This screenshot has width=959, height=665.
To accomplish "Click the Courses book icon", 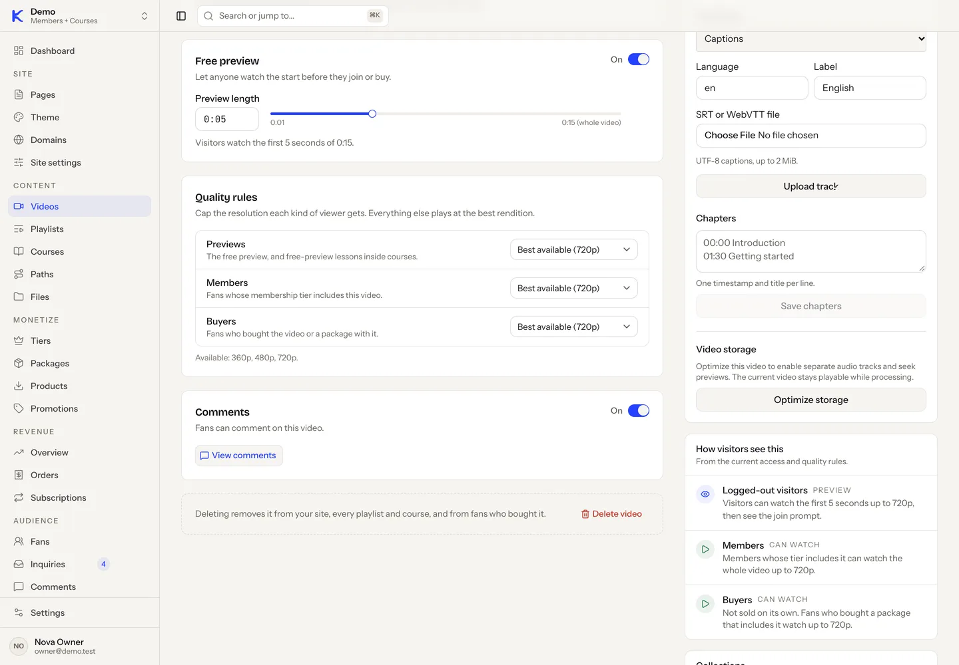I will pyautogui.click(x=19, y=251).
